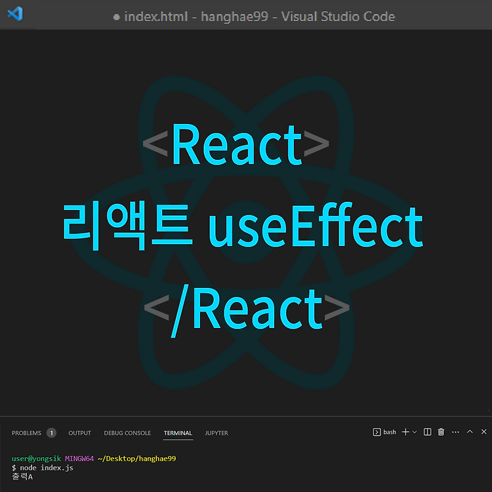Click the ~/Desktop/hanghae99 path in terminal
The width and height of the screenshot is (492, 492).
click(x=137, y=459)
